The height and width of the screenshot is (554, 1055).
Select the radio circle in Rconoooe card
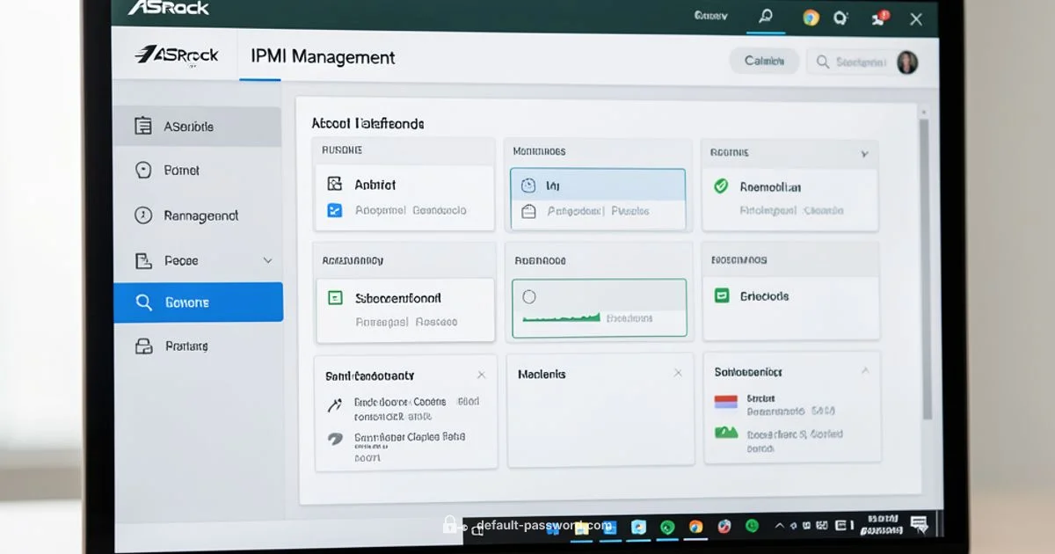(x=529, y=297)
